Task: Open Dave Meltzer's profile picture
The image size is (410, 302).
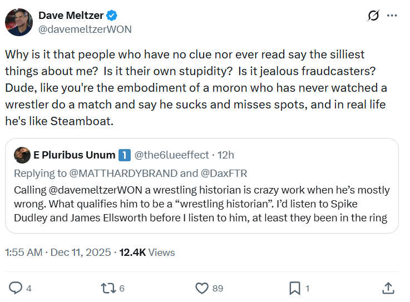Action: (19, 22)
